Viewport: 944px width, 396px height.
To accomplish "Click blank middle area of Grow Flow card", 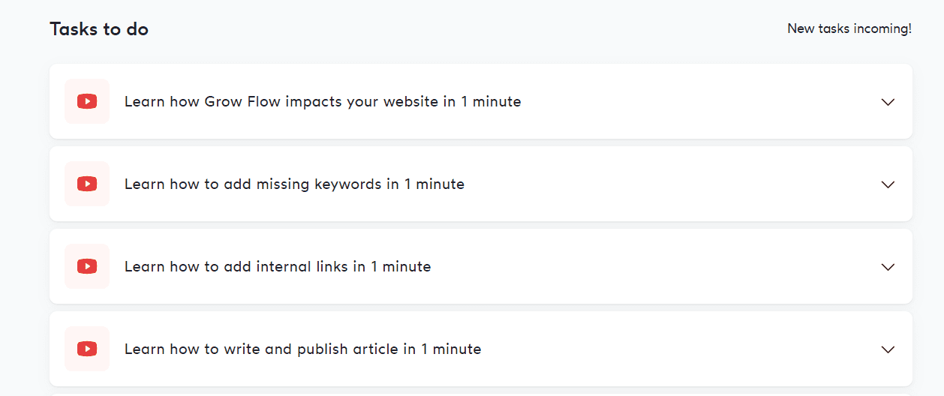I will 698,101.
